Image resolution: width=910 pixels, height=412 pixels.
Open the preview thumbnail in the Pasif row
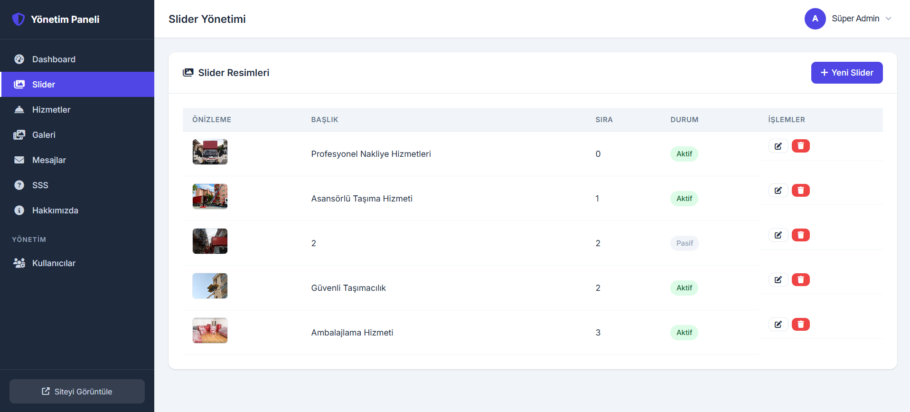pyautogui.click(x=210, y=241)
